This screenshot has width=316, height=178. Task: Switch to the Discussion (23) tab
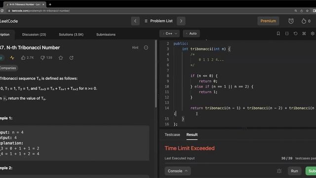point(34,35)
